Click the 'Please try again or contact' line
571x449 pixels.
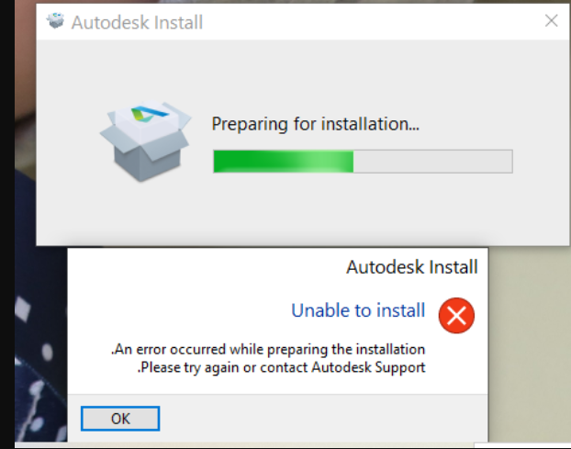(281, 367)
